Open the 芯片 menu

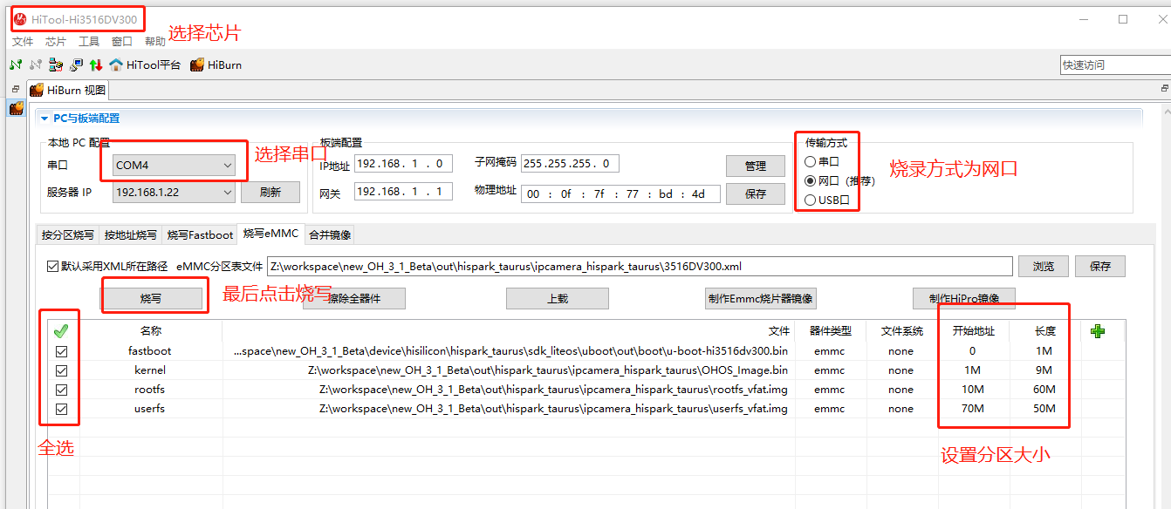(x=55, y=41)
